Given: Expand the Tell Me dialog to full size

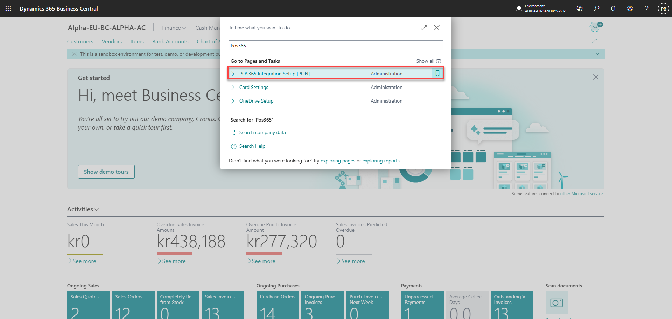Looking at the screenshot, I should [x=424, y=28].
